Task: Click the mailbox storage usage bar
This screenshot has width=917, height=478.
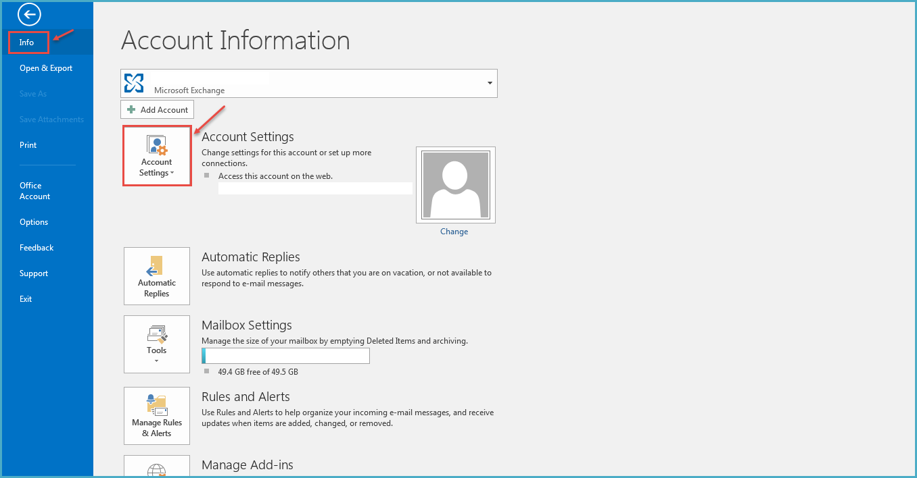Action: tap(286, 356)
